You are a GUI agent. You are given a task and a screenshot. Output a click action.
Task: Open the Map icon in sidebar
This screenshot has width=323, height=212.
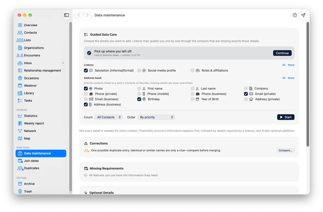coord(20,139)
